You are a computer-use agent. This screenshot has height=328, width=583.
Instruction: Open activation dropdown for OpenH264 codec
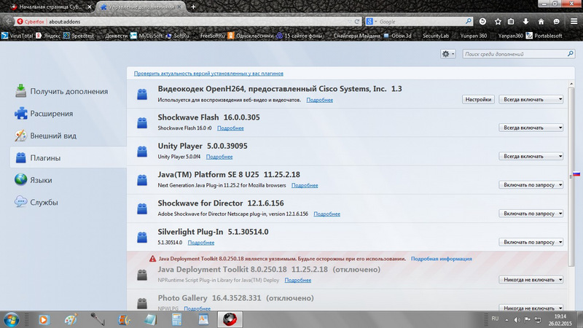(x=531, y=99)
